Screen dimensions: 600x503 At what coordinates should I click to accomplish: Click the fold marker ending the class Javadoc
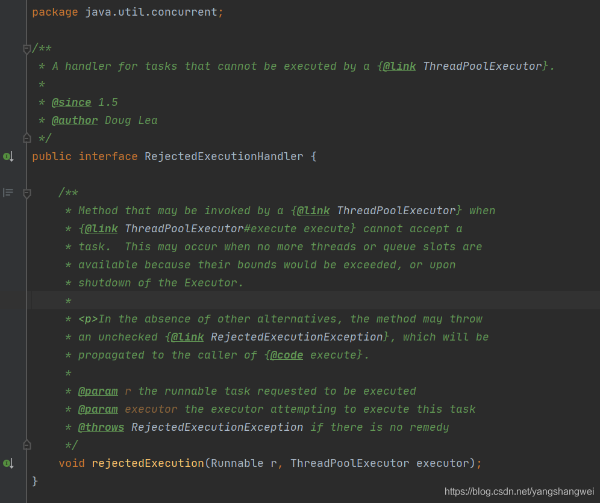tap(27, 138)
